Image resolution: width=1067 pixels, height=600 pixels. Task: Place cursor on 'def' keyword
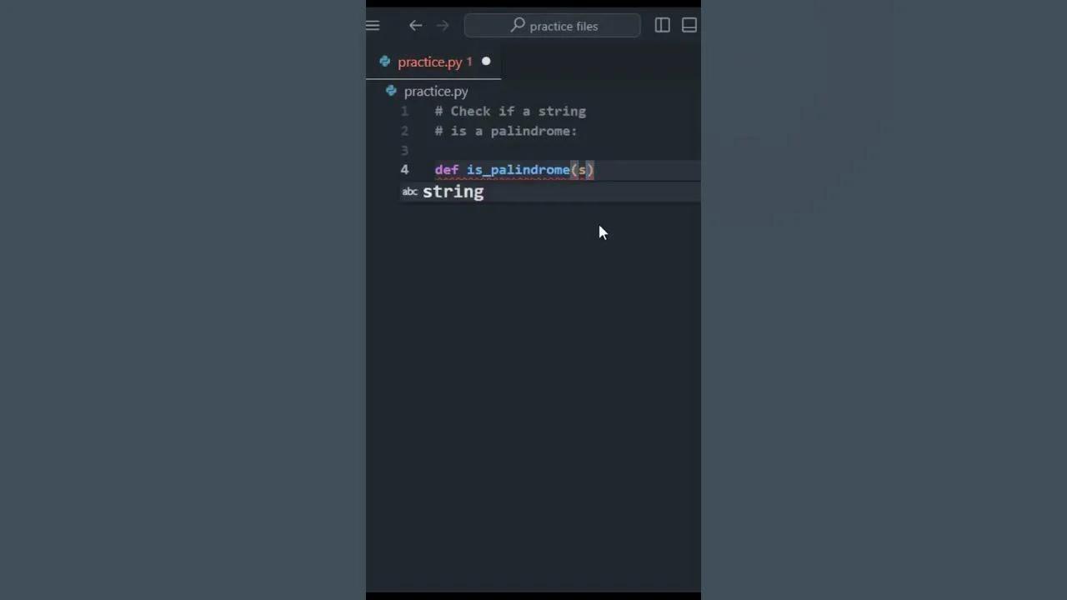coord(447,170)
